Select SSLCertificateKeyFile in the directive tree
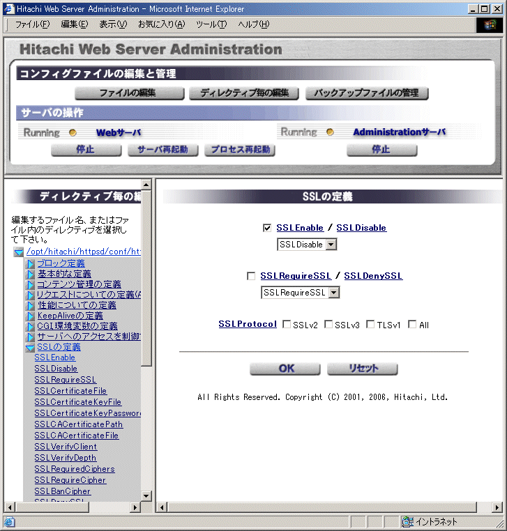 point(78,402)
